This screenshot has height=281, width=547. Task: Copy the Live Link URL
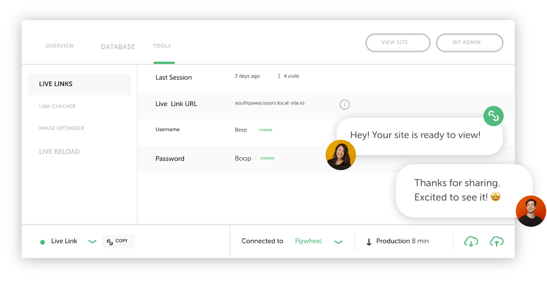tap(118, 241)
